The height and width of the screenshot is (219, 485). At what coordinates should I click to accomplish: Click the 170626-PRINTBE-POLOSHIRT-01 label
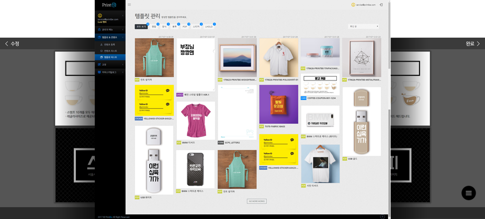click(x=281, y=79)
